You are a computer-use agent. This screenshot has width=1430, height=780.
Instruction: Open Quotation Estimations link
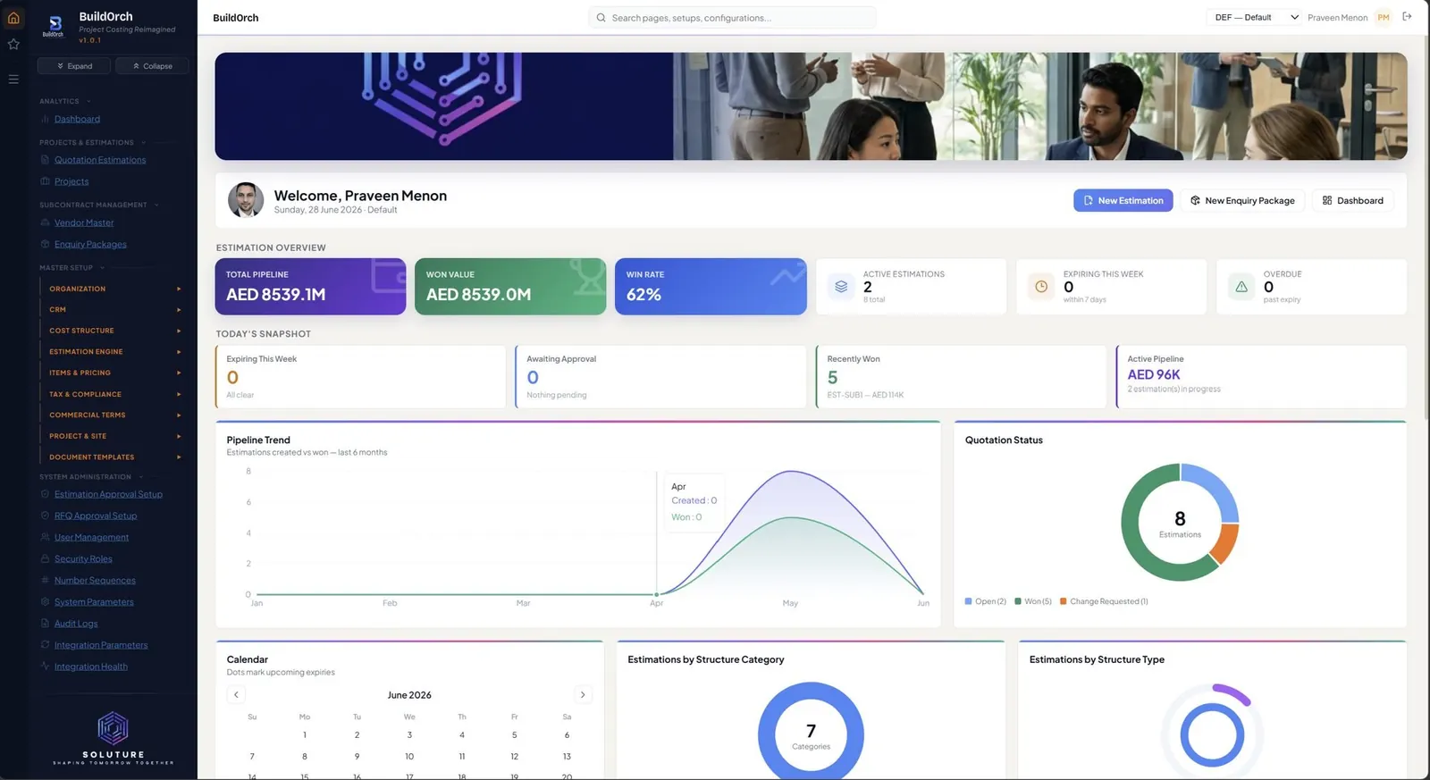pos(100,160)
